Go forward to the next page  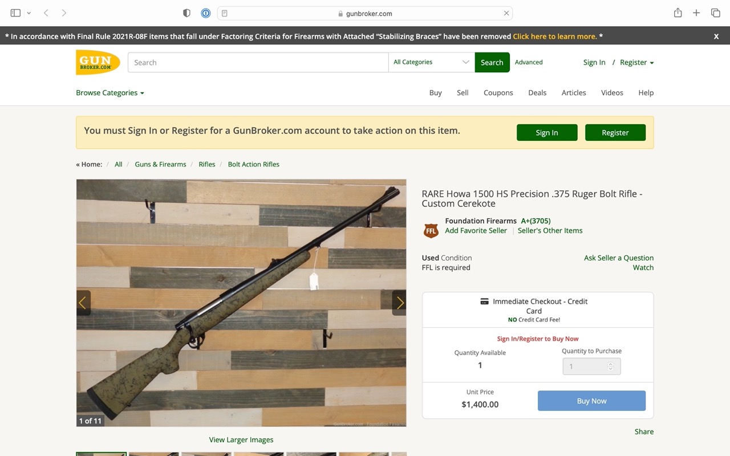click(x=64, y=13)
